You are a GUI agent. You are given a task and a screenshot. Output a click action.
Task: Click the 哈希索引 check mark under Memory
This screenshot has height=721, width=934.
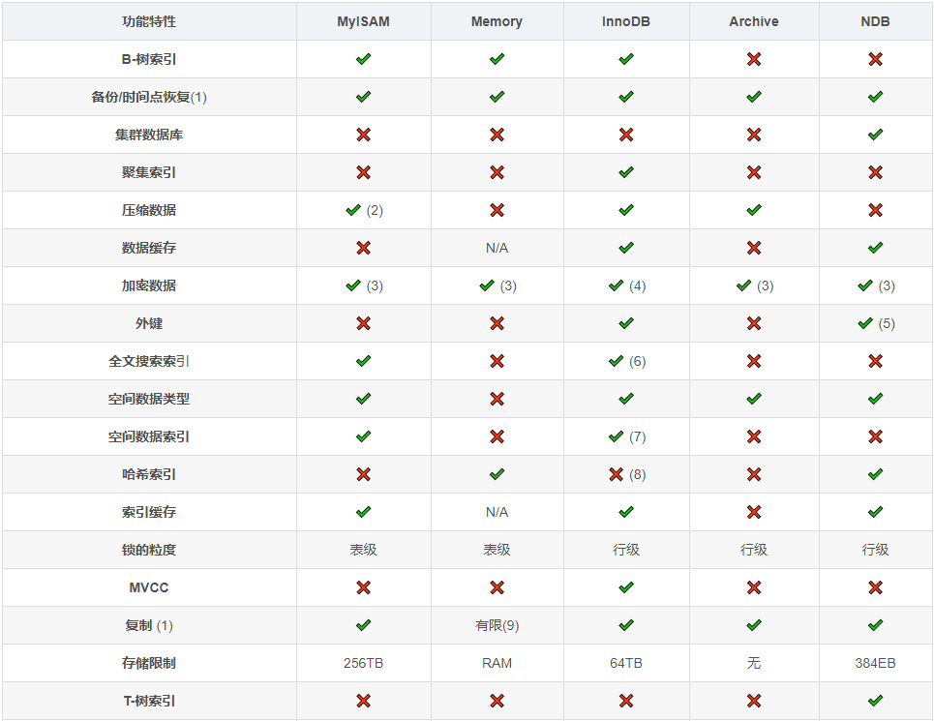pos(497,474)
